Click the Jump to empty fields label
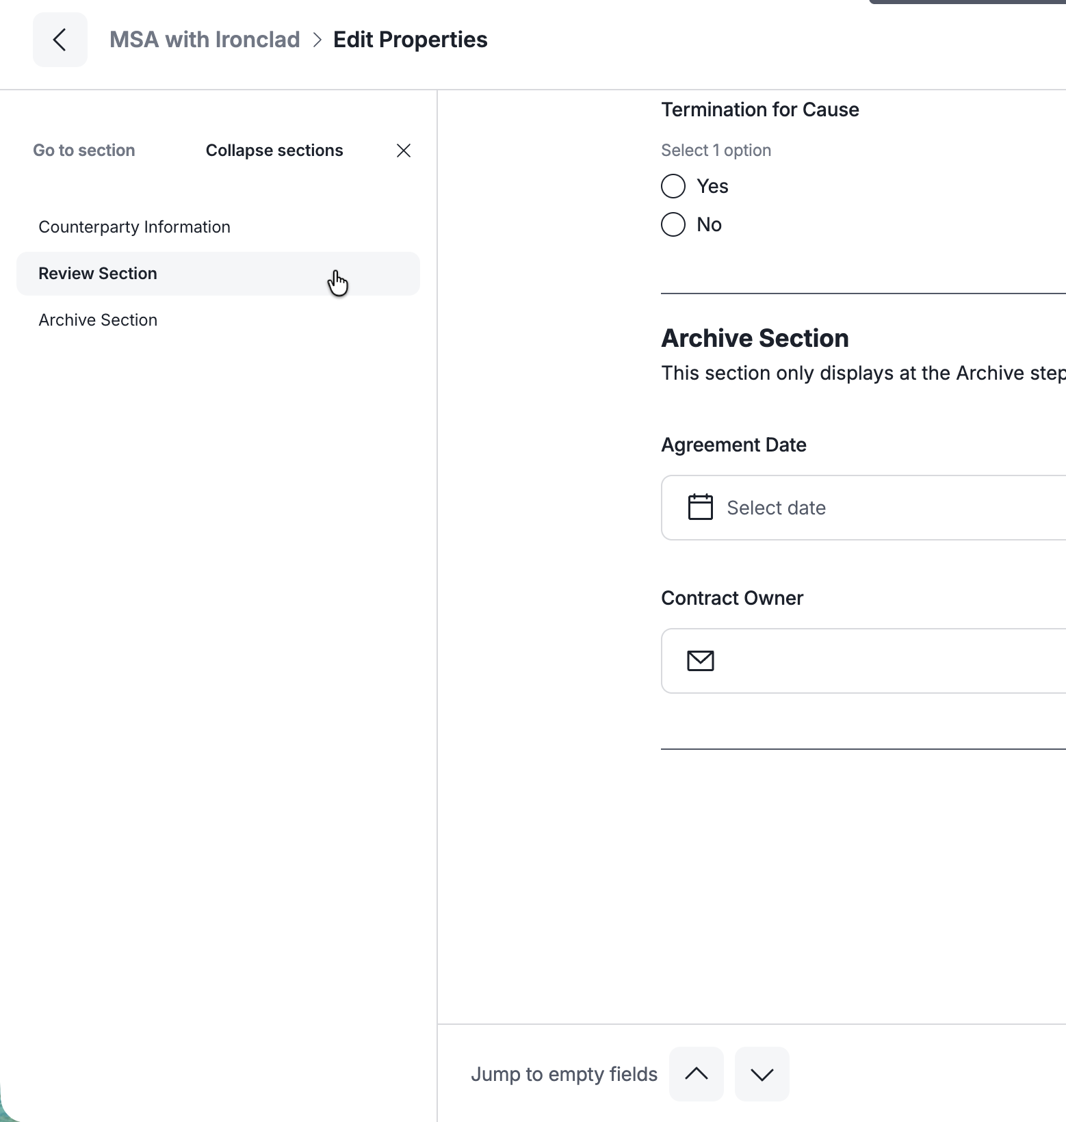Viewport: 1066px width, 1122px height. click(x=564, y=1074)
